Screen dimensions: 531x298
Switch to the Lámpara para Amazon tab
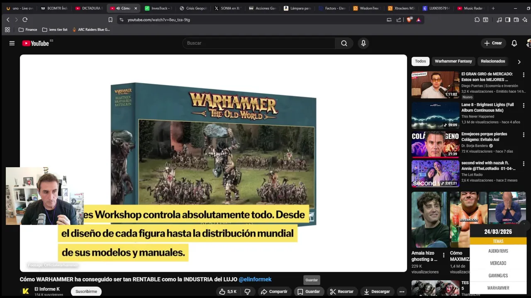pos(297,8)
